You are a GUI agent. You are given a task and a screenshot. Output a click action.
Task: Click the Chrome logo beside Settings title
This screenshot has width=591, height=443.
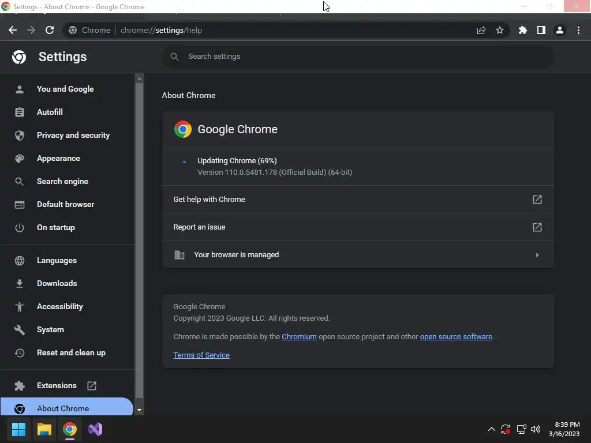pos(19,57)
